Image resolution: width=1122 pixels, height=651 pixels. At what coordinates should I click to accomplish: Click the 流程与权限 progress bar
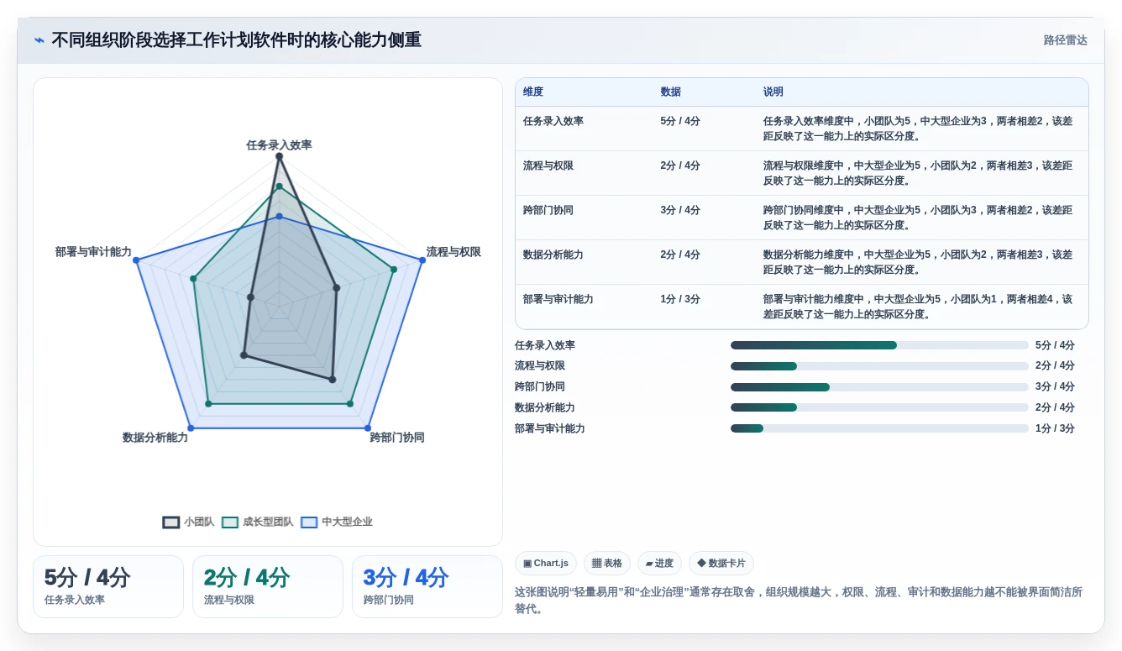click(x=879, y=366)
